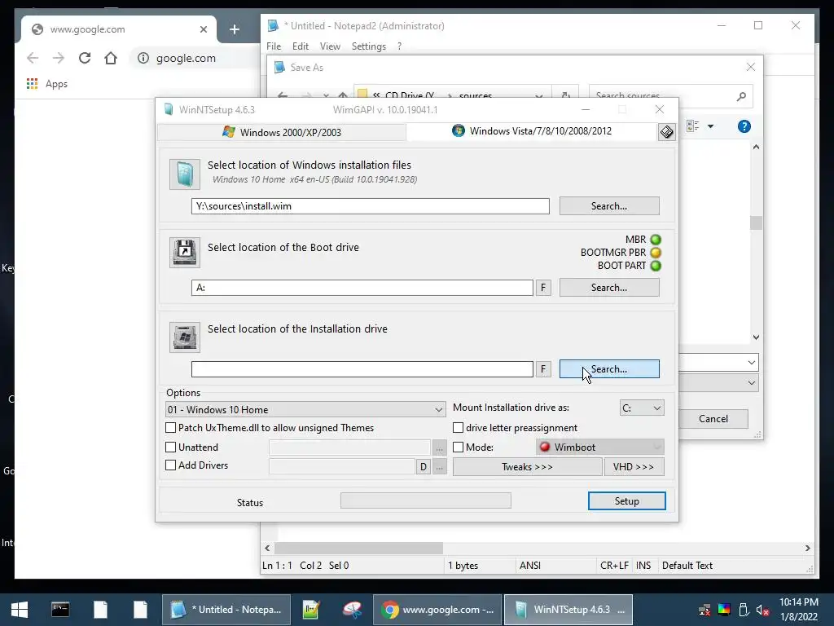Click the Windows installation files icon
The image size is (834, 626).
(x=185, y=174)
